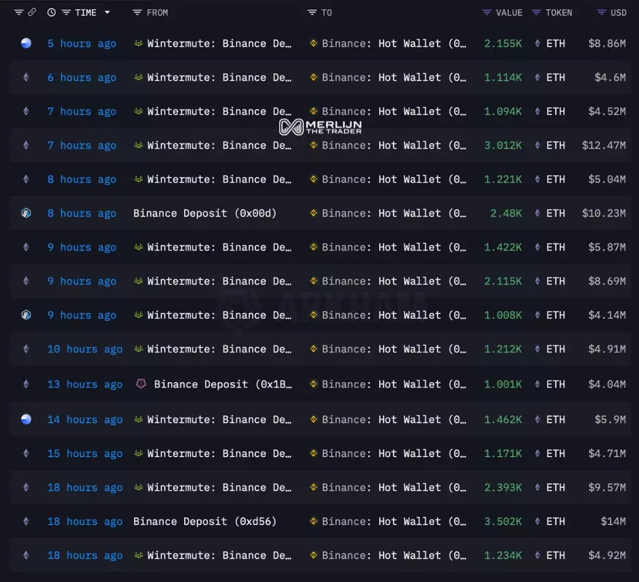Viewport: 639px width, 582px height.
Task: Open the FROM column filter
Action: [137, 12]
